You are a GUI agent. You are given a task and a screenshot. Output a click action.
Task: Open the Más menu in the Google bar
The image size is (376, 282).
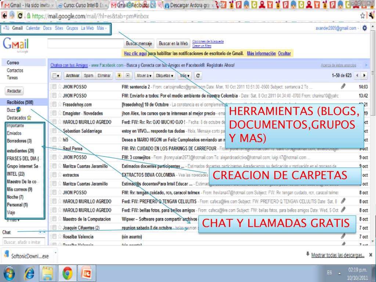pyautogui.click(x=101, y=28)
